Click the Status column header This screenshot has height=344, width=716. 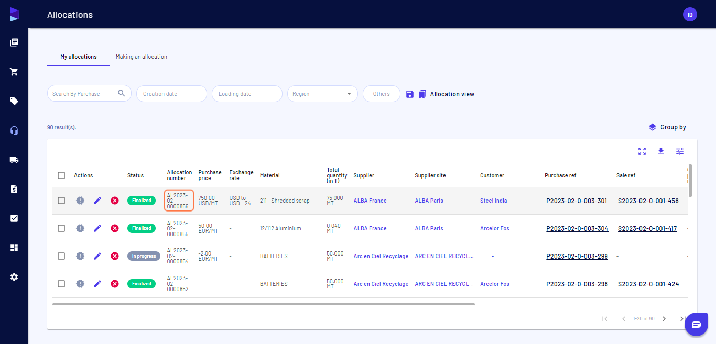click(x=135, y=175)
